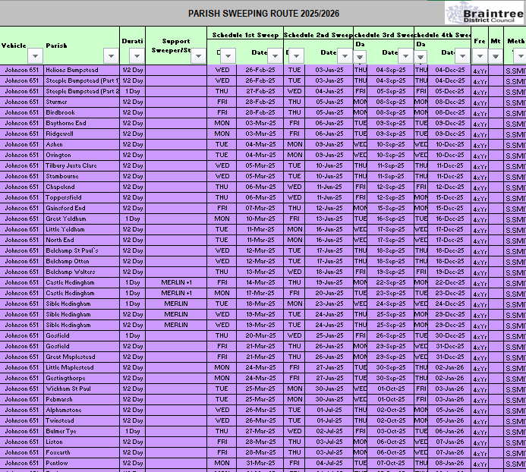
Task: Select the Little Yeldham cell
Action: coord(81,229)
